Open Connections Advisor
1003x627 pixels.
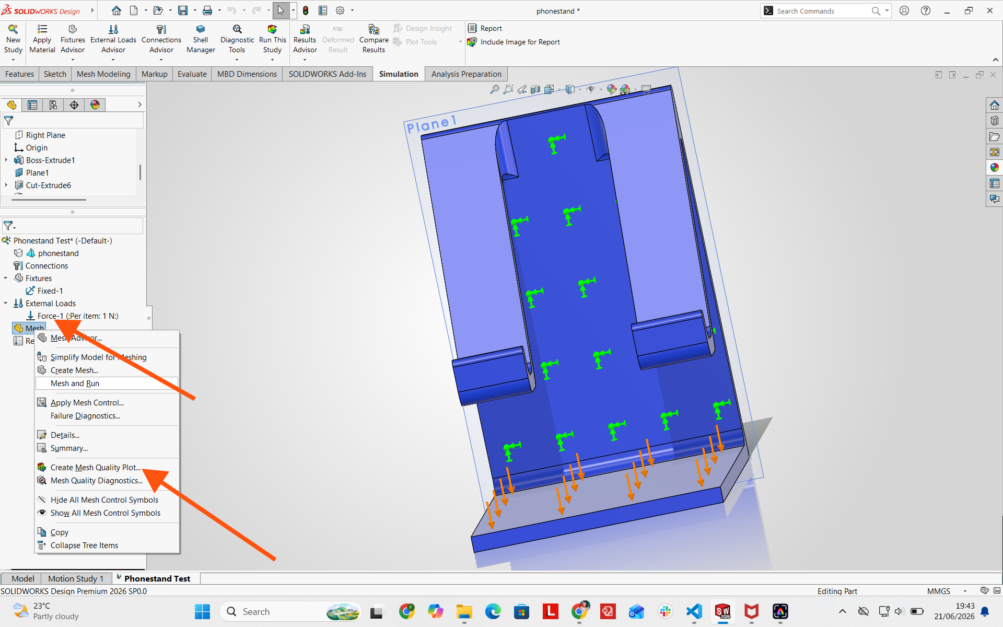pos(161,39)
